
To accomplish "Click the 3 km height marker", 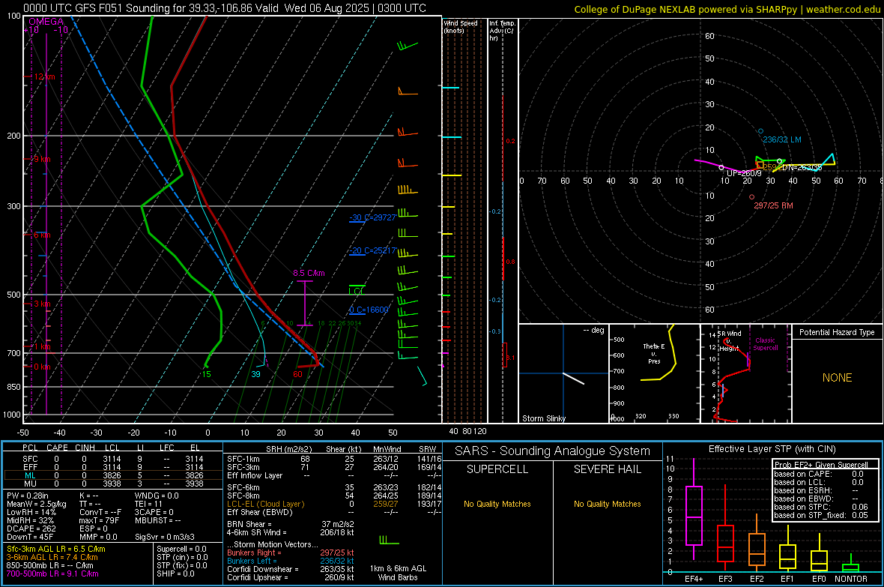I will [42, 304].
